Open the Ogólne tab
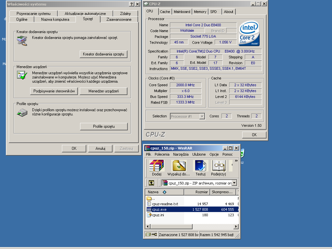Screen dimensions: 332x249 22,19
